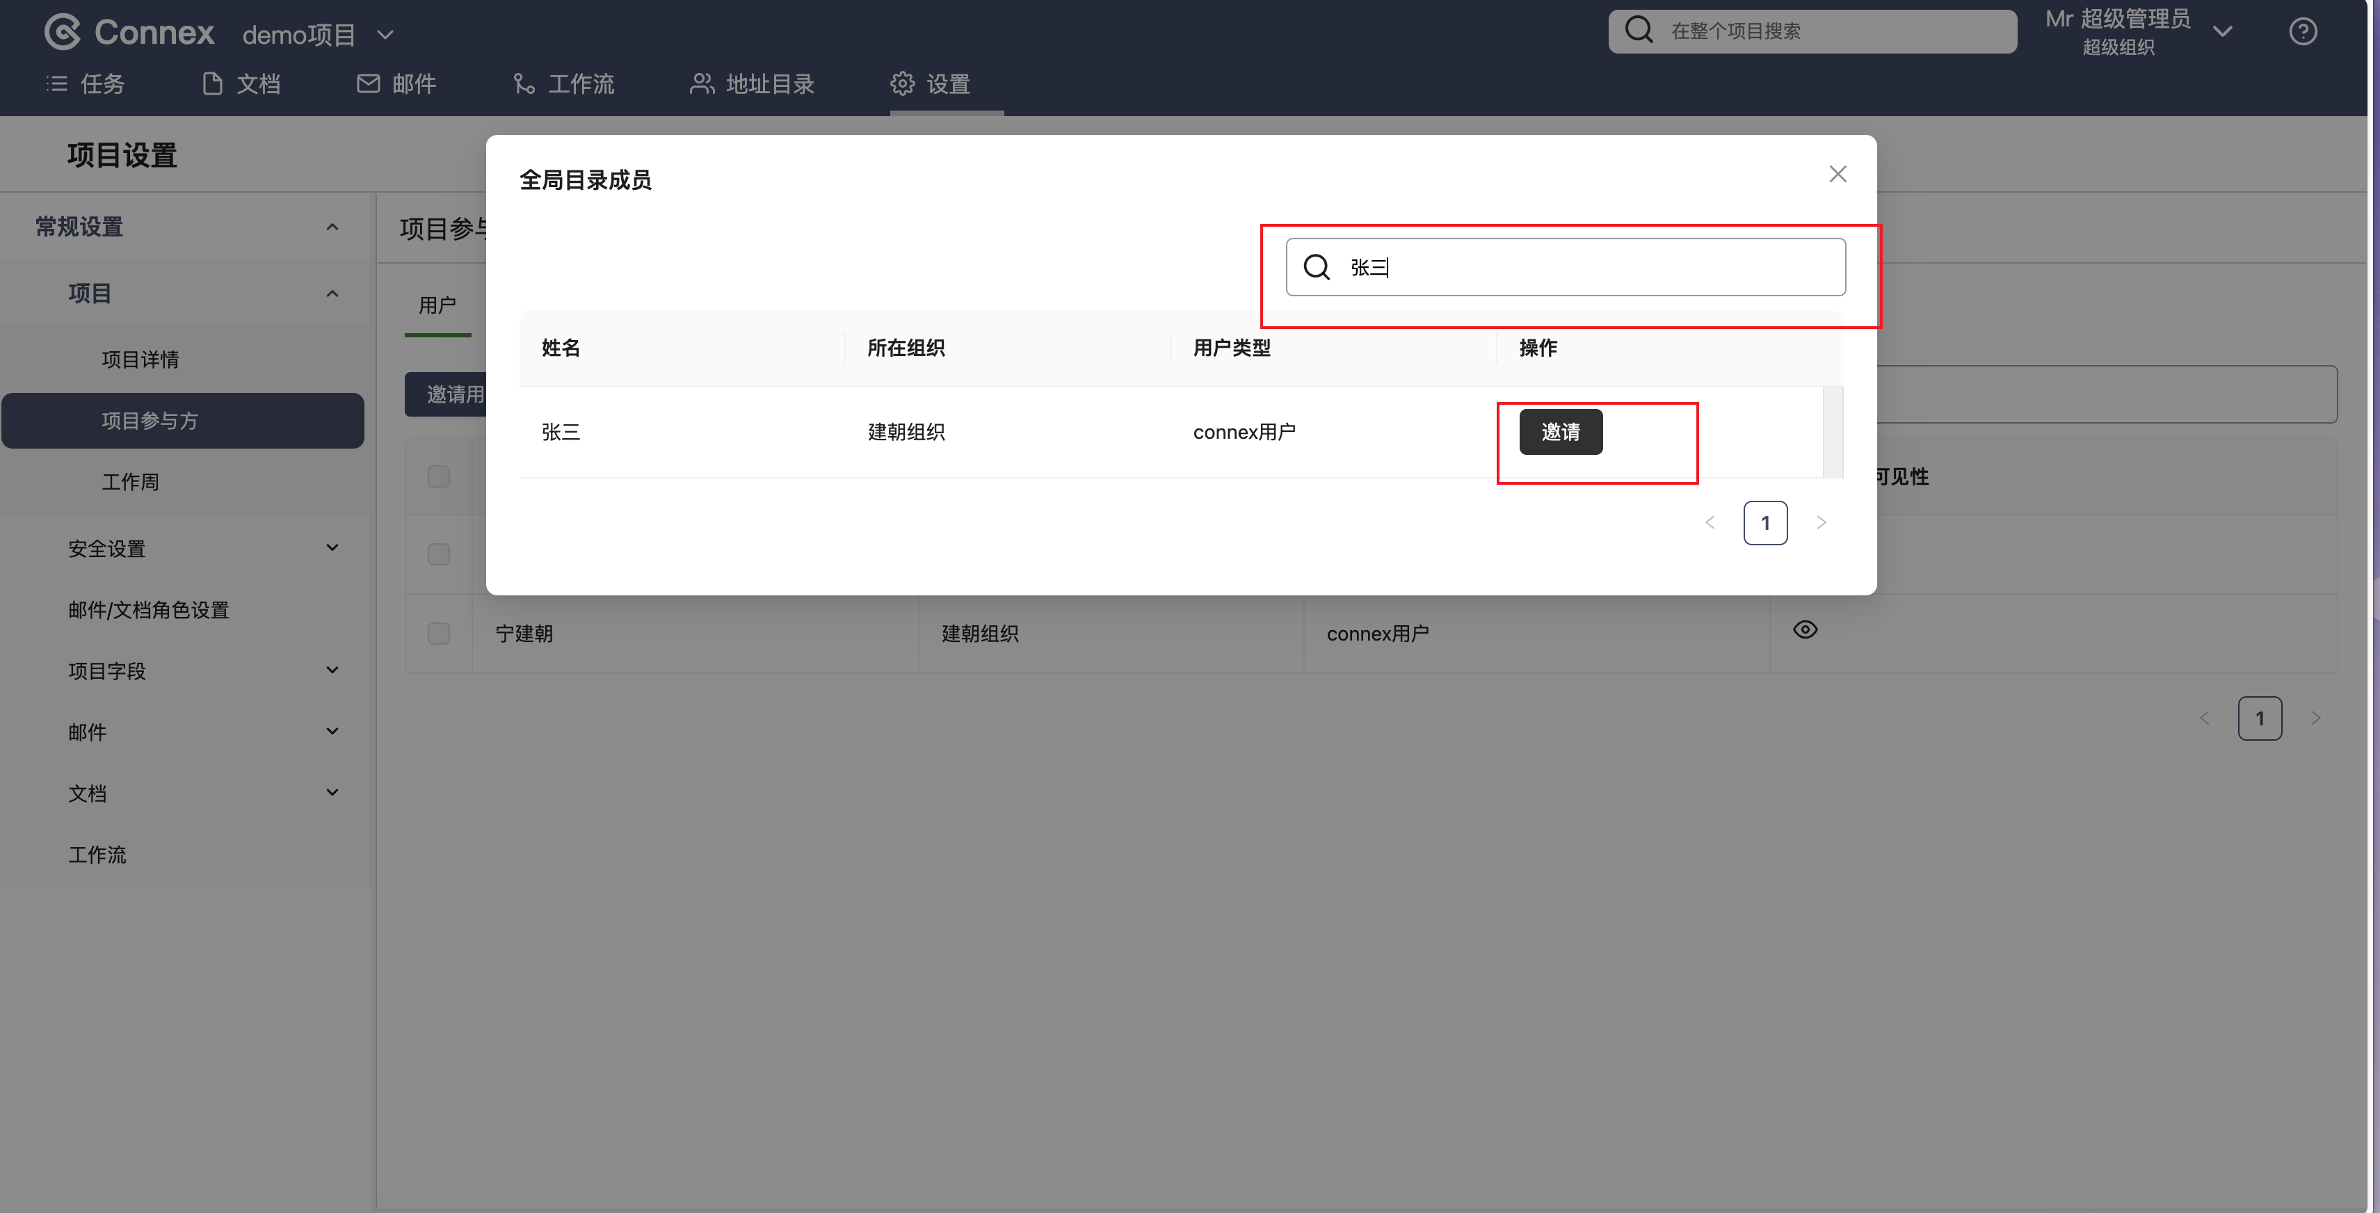
Task: Click the global project search magnifier icon
Action: click(x=1639, y=31)
